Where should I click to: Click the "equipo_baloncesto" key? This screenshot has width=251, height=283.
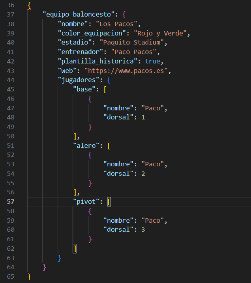click(79, 14)
